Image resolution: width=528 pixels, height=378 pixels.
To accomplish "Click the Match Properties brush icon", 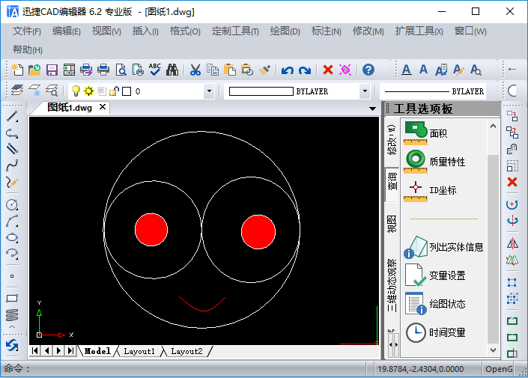I will coord(264,70).
